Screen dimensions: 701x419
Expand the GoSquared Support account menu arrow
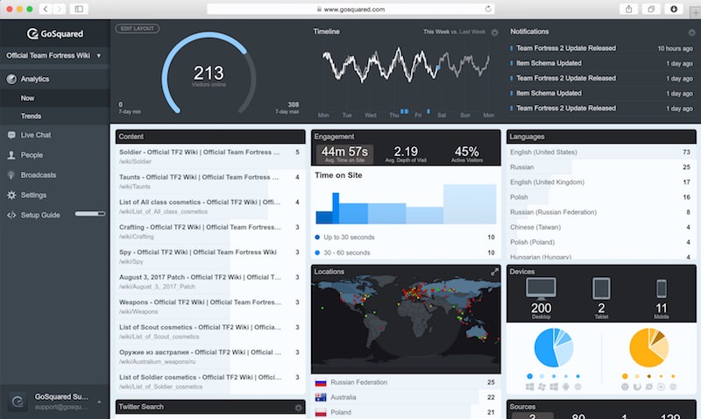99,402
